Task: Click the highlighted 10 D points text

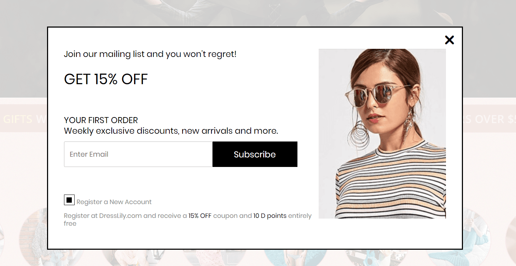Action: [270, 216]
